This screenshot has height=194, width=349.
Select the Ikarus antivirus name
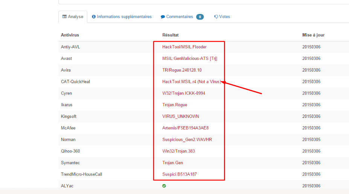[67, 105]
